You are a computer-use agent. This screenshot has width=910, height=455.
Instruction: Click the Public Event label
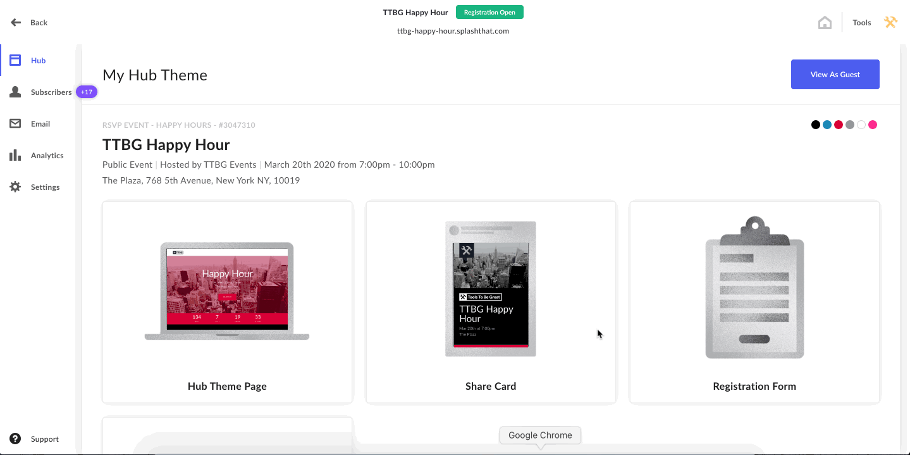click(127, 165)
